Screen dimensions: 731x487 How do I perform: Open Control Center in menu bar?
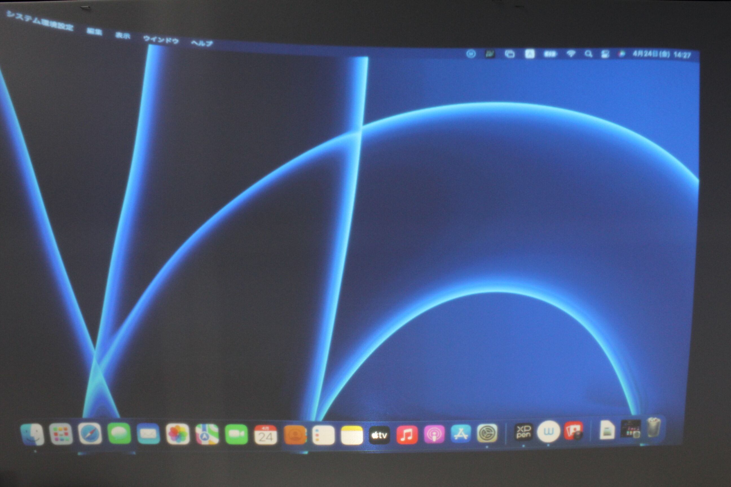(605, 54)
